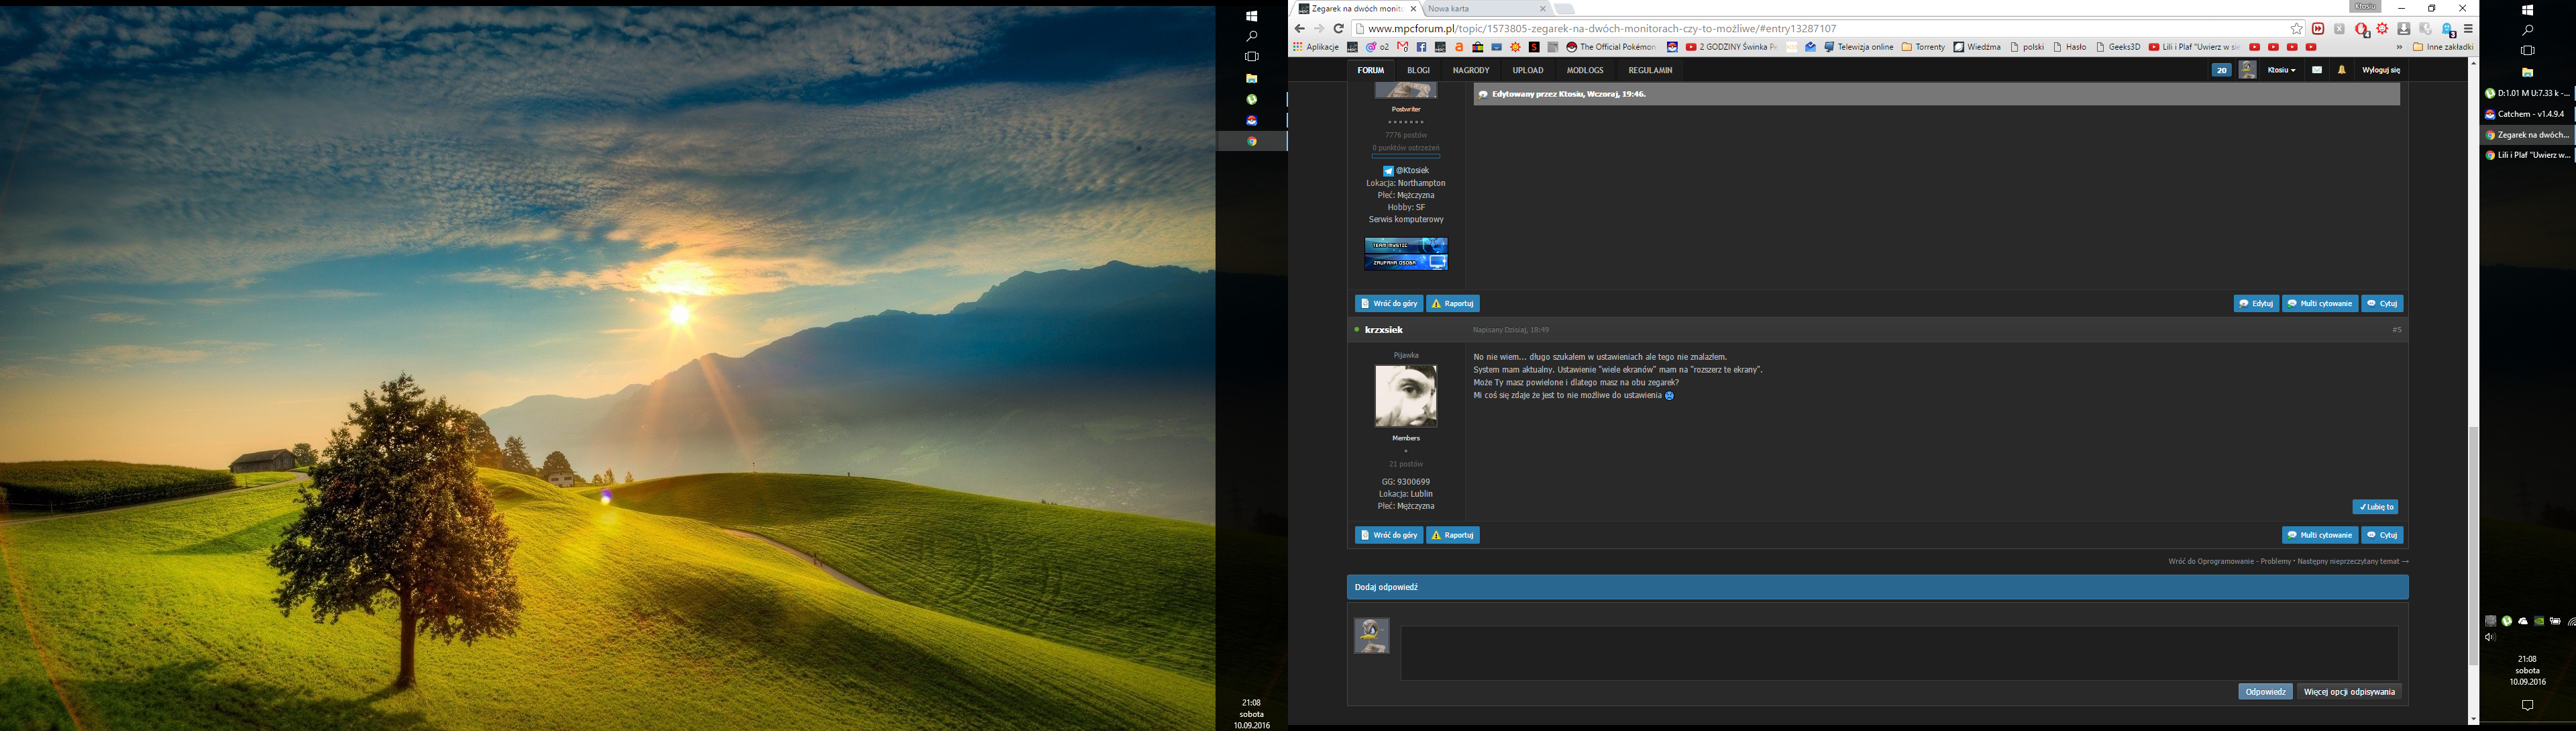Screen dimensions: 2576x731
Task: Open the OneDrive cloud tray icon
Action: [x=2523, y=621]
